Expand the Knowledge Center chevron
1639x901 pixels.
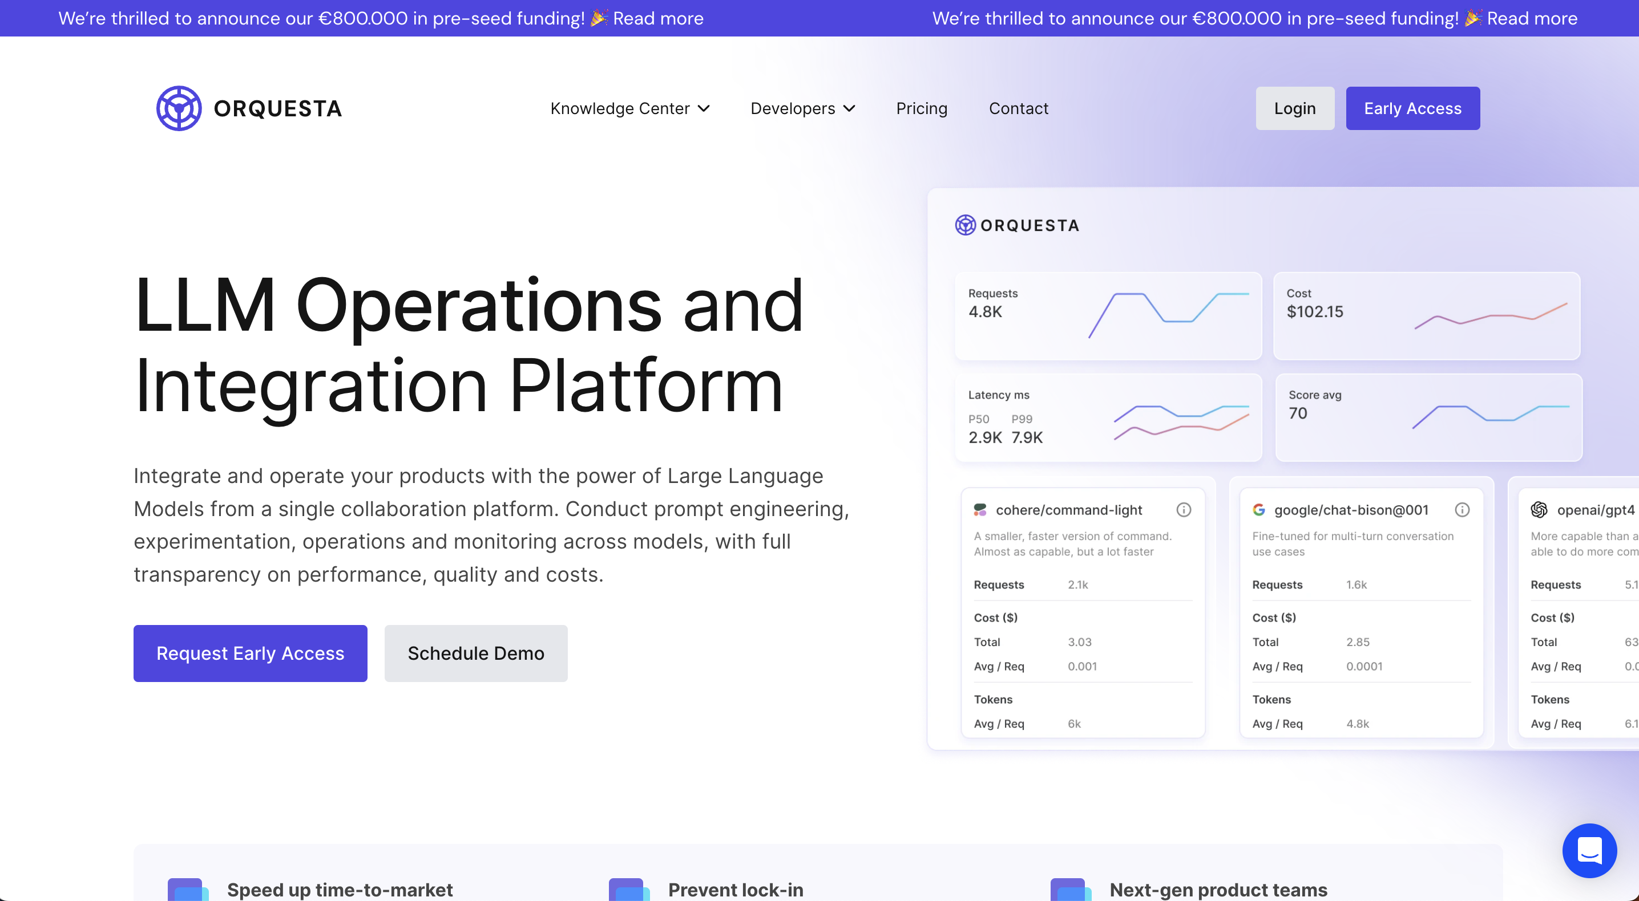[x=704, y=109]
